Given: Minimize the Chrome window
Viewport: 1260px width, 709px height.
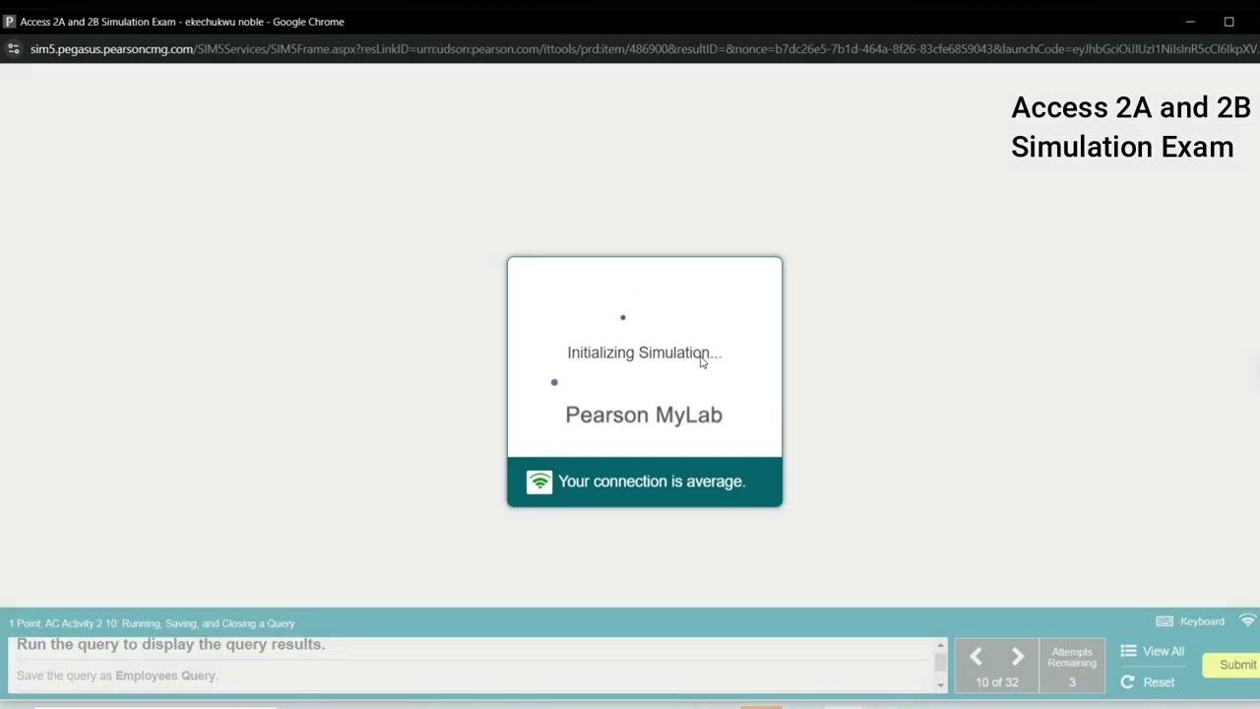Looking at the screenshot, I should [1190, 22].
